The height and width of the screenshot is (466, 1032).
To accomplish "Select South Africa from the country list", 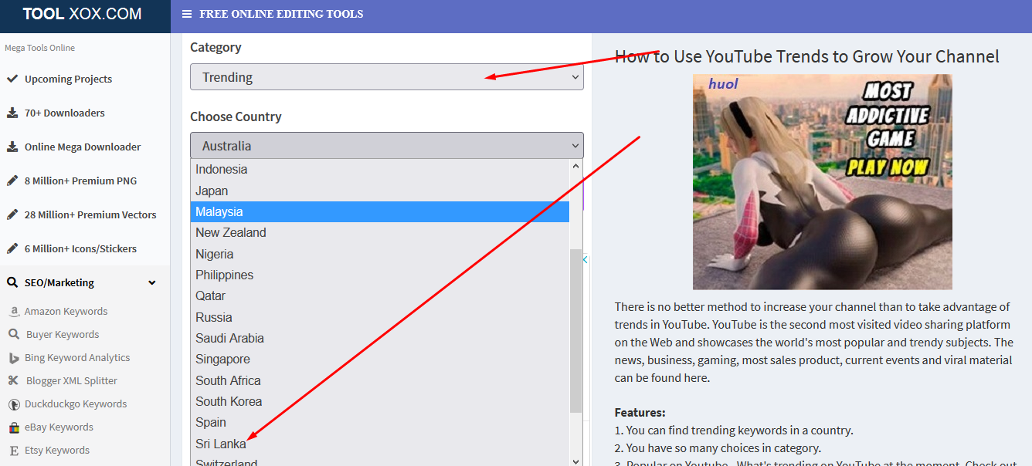I will click(380, 380).
